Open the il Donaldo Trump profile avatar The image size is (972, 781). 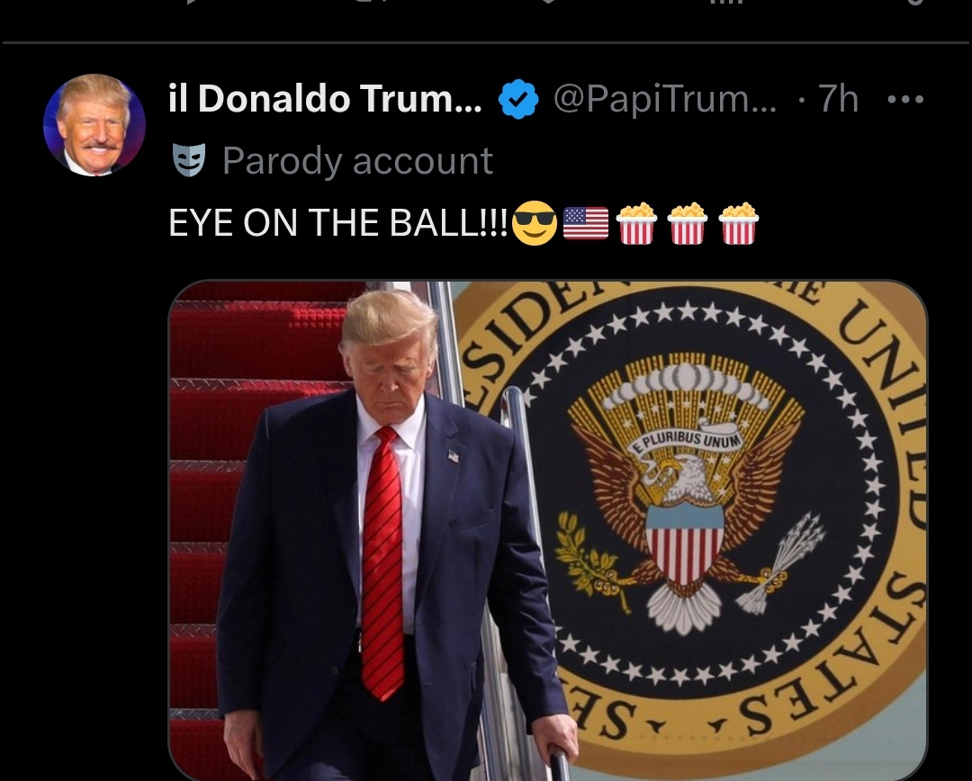click(94, 125)
